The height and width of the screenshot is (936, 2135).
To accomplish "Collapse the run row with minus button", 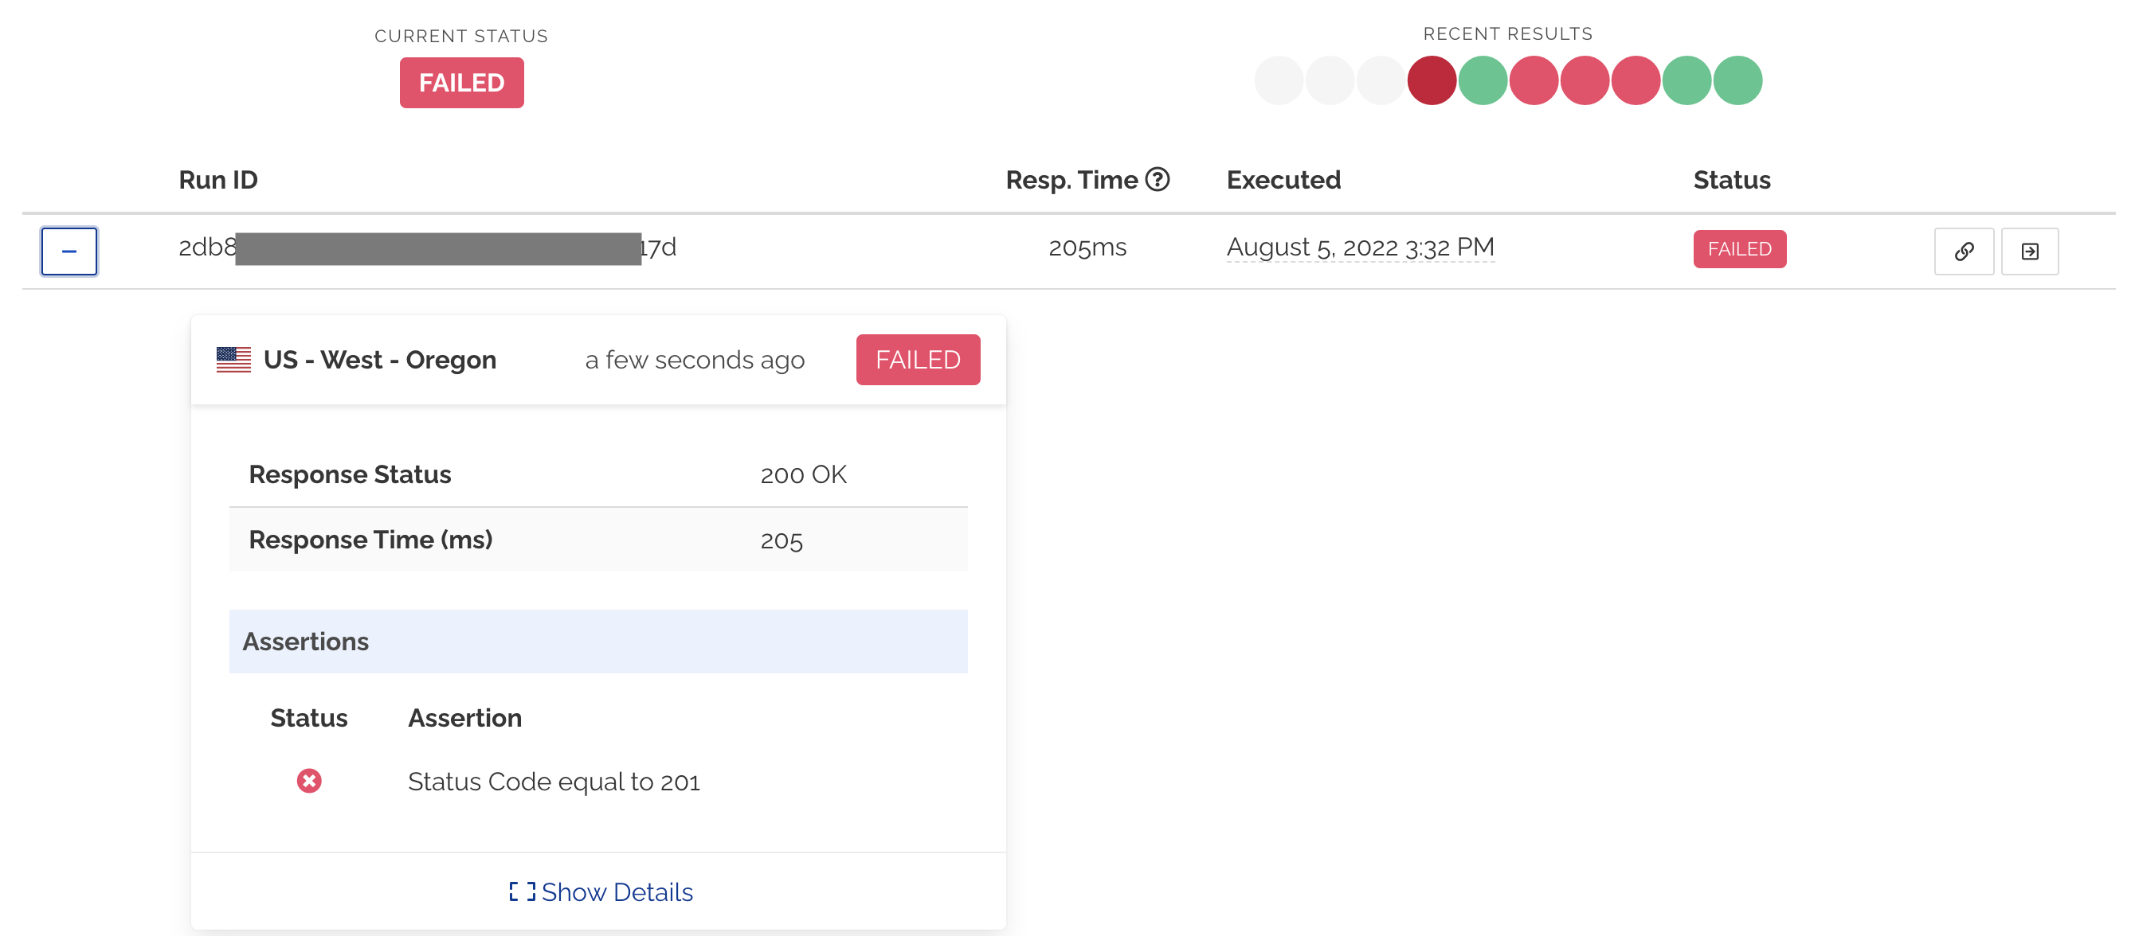I will pos(69,251).
